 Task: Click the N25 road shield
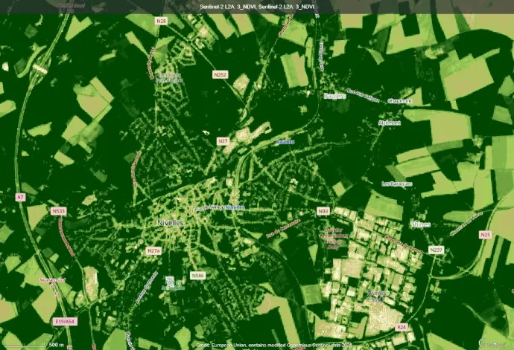coord(486,235)
